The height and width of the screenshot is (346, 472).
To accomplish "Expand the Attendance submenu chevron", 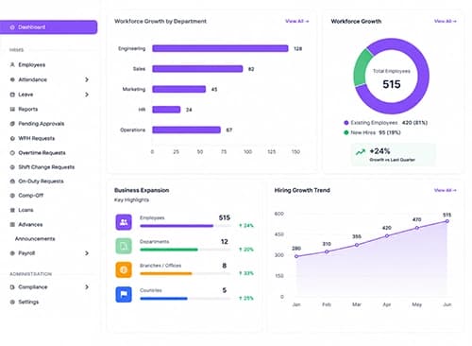I will (x=87, y=79).
